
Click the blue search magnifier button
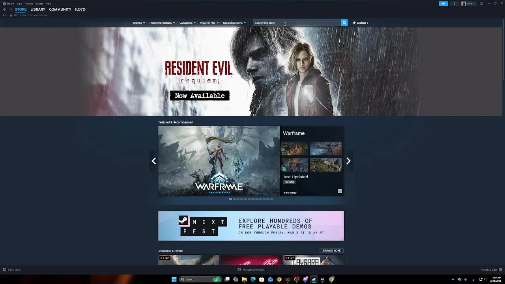coord(344,22)
